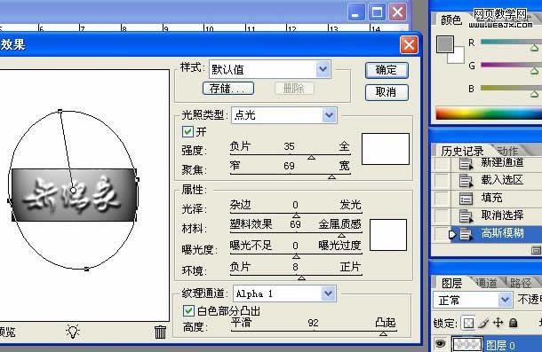Click the 删除 delete style button
Viewport: 542px width, 352px height.
click(x=294, y=89)
